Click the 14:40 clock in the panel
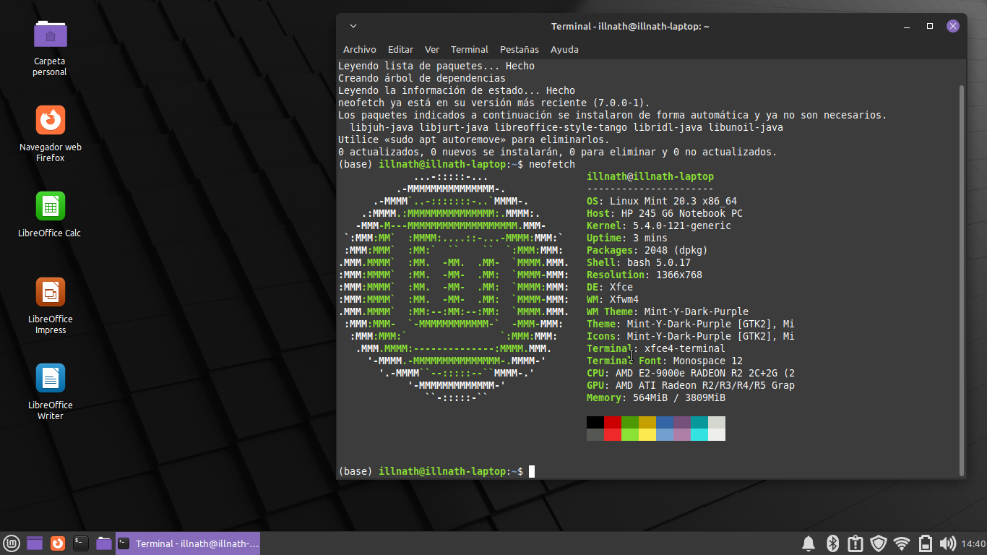Image resolution: width=987 pixels, height=555 pixels. (973, 543)
